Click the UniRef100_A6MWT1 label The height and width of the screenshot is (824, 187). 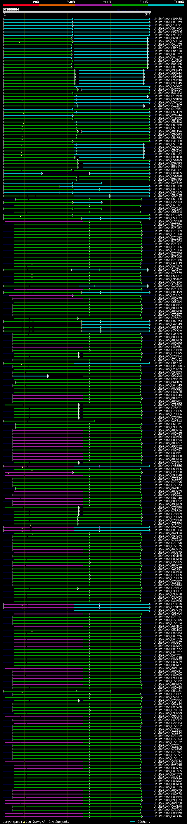pos(167,38)
